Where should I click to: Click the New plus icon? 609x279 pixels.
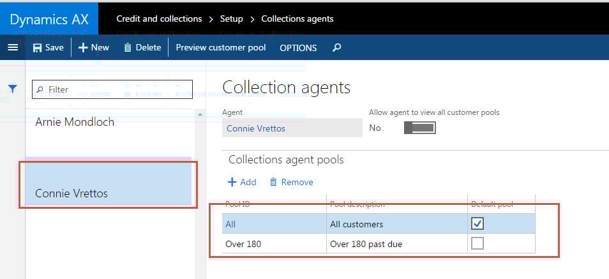83,47
